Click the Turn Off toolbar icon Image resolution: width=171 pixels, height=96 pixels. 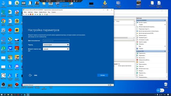[28, 14]
